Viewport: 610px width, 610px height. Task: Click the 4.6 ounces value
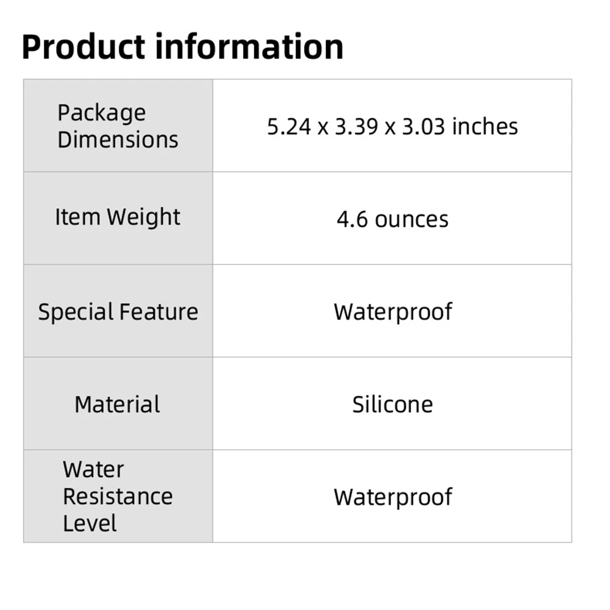coord(392,219)
